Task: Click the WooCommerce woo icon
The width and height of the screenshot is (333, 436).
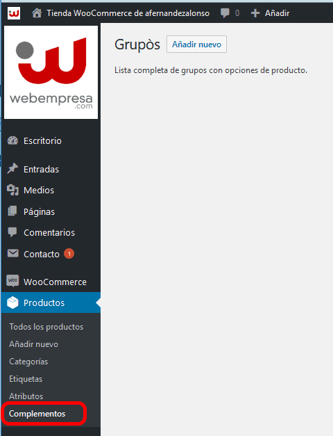Action: click(12, 282)
